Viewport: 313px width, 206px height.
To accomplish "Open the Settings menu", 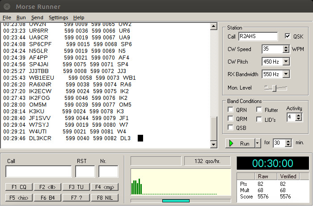I will [58, 17].
